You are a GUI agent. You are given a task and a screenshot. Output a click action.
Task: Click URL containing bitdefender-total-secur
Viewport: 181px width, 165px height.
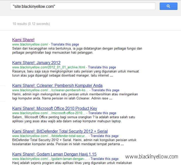(50, 136)
